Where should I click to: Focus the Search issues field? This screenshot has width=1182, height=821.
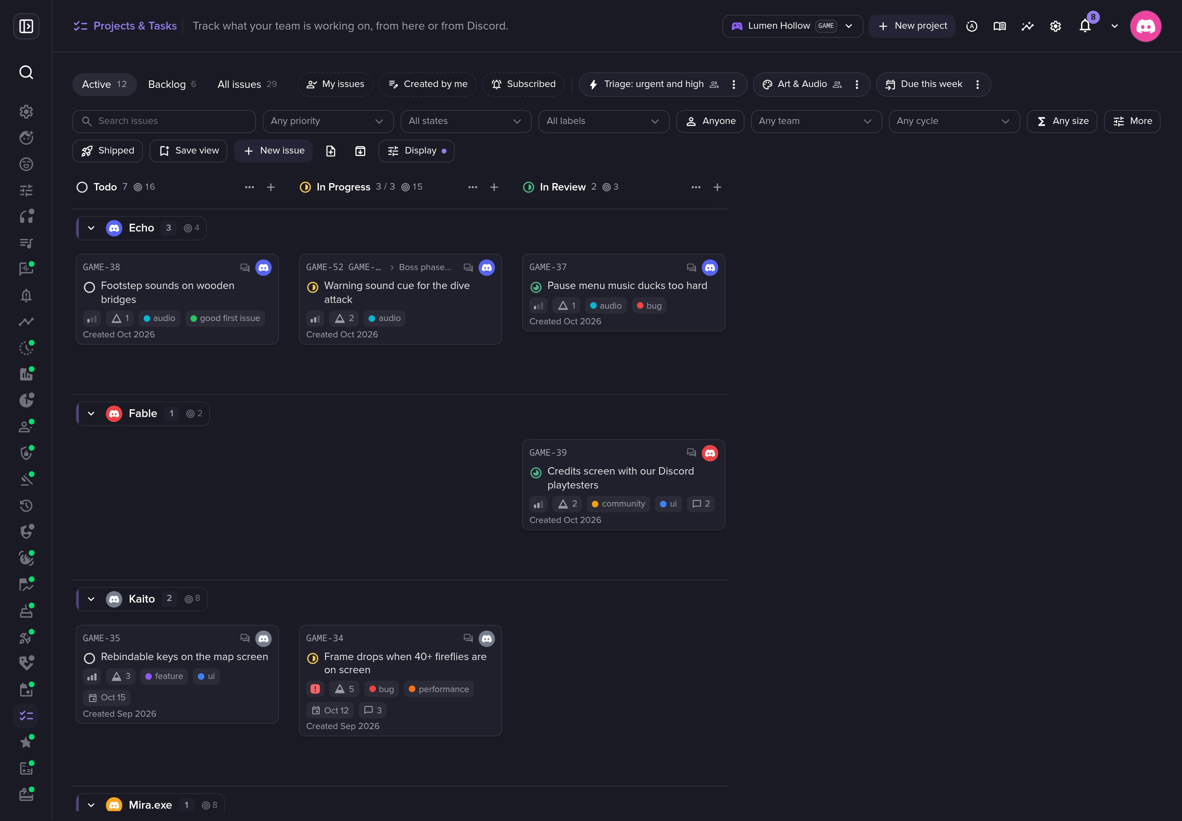pos(164,122)
